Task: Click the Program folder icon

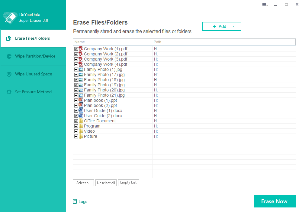Action: click(81, 126)
